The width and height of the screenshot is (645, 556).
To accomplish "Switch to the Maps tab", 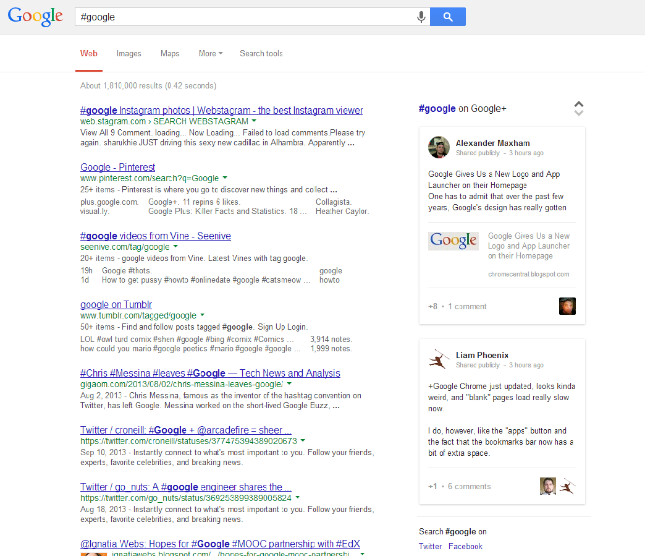I will pyautogui.click(x=170, y=54).
